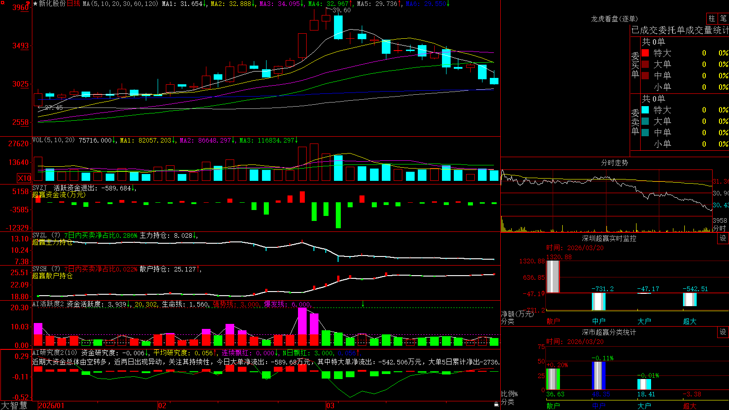This screenshot has width=729, height=410.
Task: Click the 深圳超赢实时监控 panel title
Action: coord(609,238)
